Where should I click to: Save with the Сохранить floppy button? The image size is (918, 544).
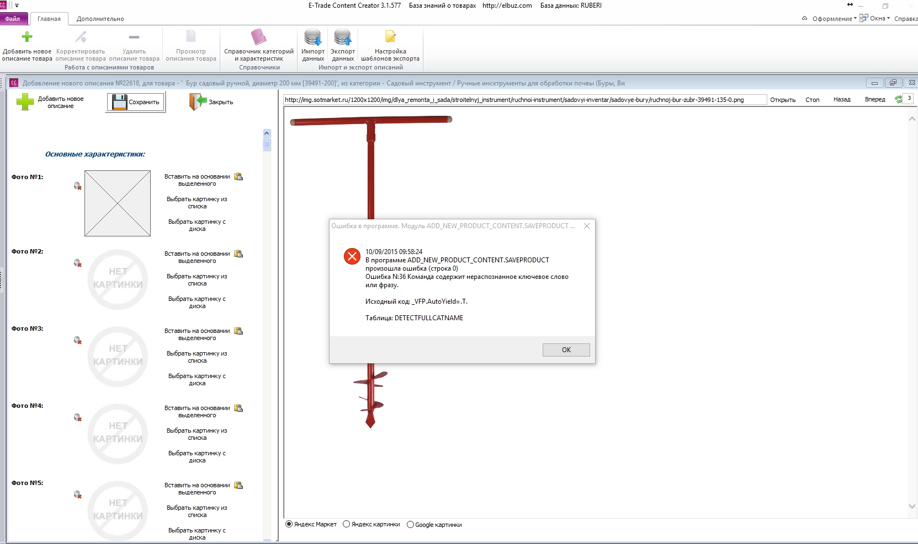pos(136,102)
